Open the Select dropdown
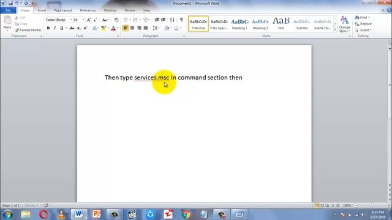The image size is (392, 220). point(363,30)
